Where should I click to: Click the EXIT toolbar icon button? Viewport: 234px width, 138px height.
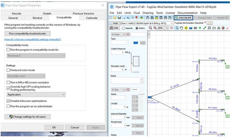[x=152, y=18]
